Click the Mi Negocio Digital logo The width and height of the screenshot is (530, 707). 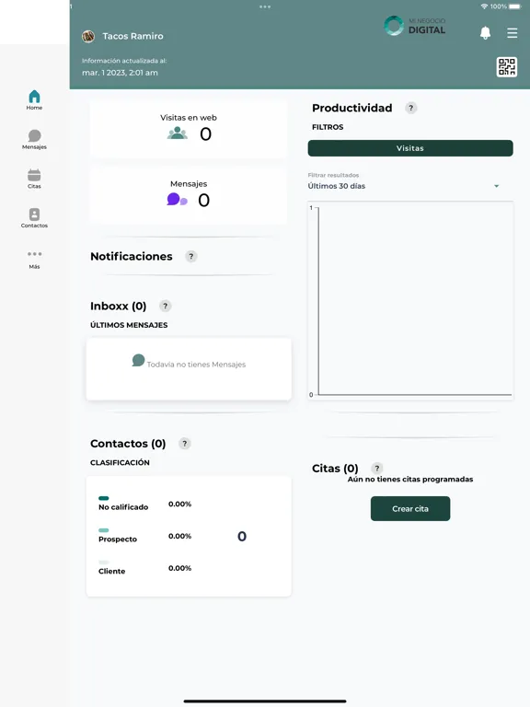pos(415,26)
